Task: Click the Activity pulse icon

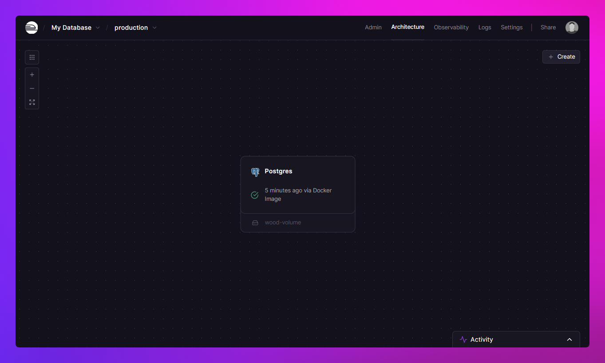Action: pyautogui.click(x=463, y=339)
